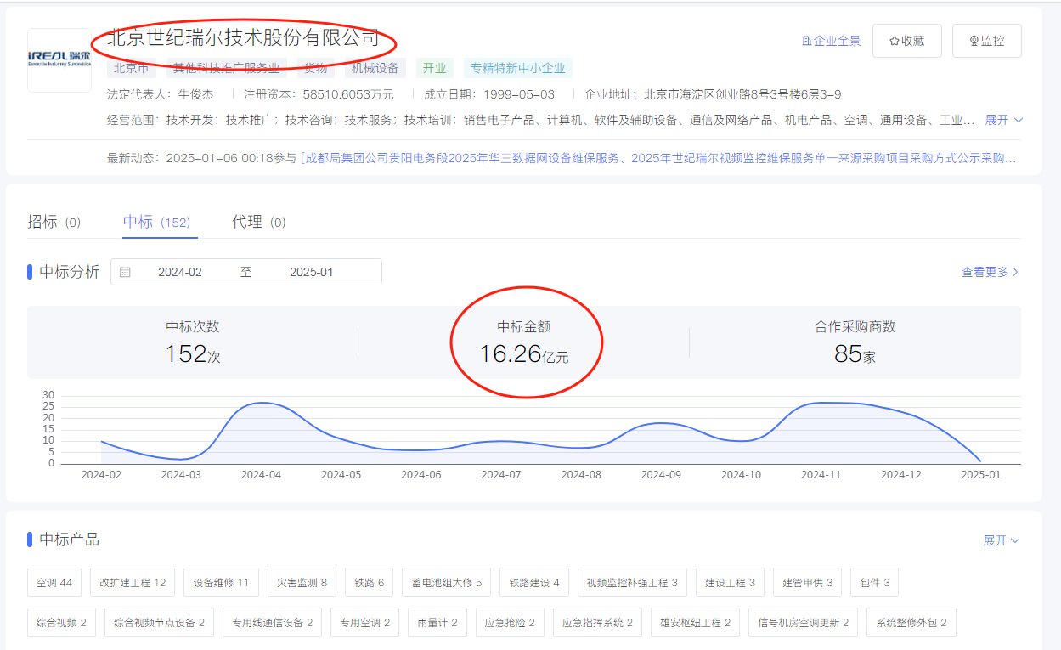Select the 包件 3 product tag
The height and width of the screenshot is (650, 1061).
875,583
